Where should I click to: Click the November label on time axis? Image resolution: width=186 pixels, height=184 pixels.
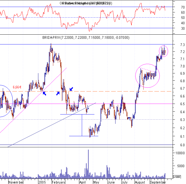pyautogui.click(x=16, y=182)
